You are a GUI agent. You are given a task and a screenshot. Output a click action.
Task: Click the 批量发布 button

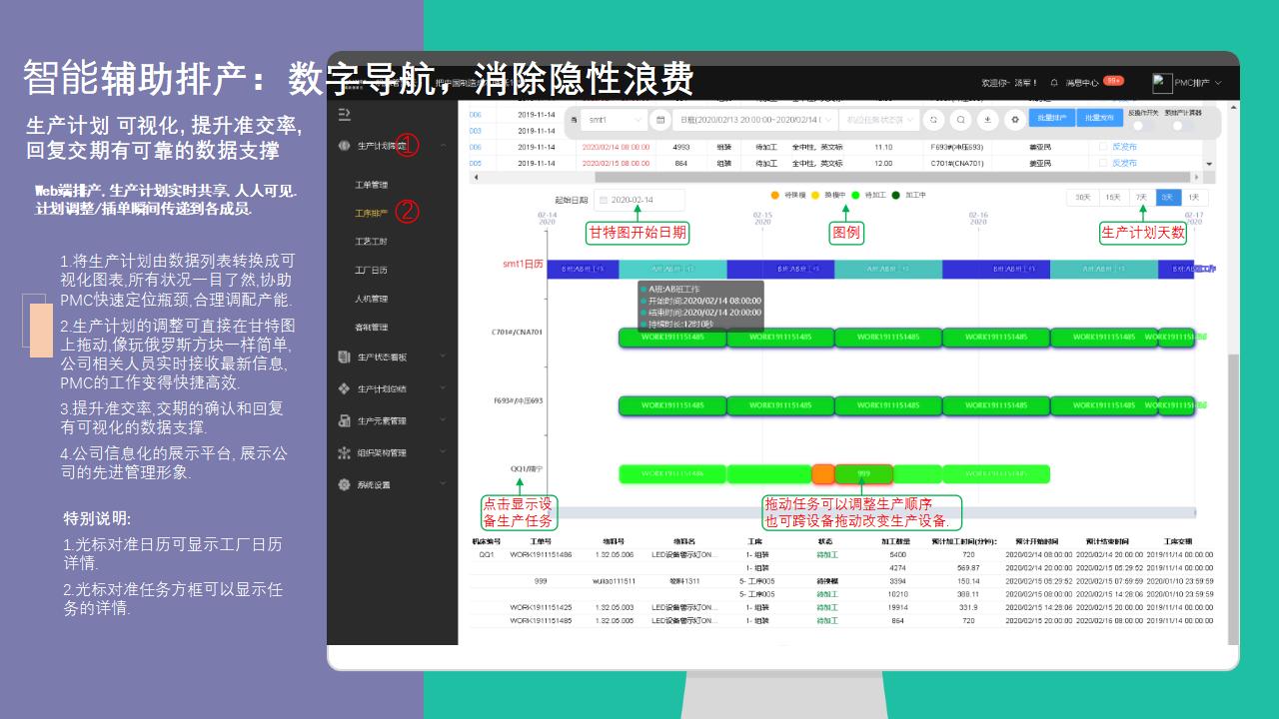coord(1099,118)
